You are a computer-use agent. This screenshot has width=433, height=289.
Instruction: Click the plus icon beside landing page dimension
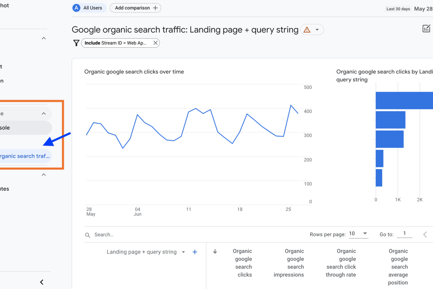[195, 252]
